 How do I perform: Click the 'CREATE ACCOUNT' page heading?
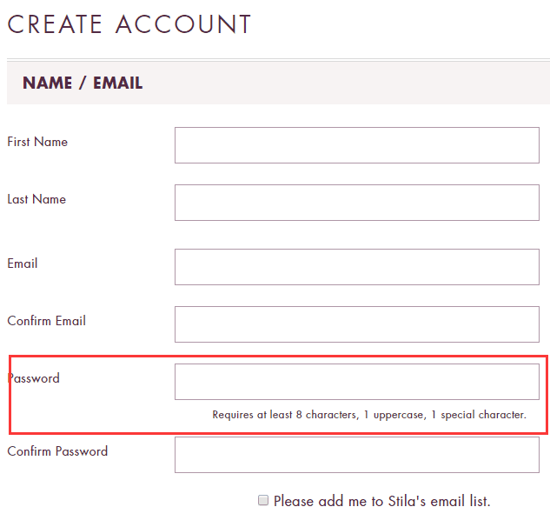click(x=129, y=24)
